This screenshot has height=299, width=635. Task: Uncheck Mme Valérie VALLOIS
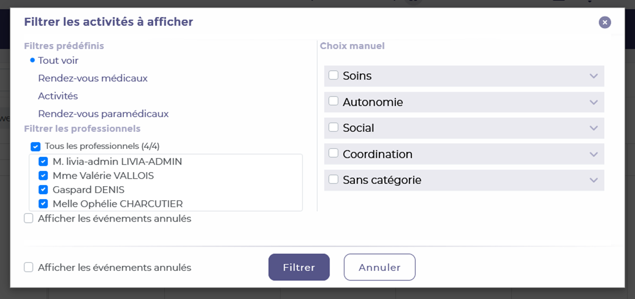[x=43, y=175]
